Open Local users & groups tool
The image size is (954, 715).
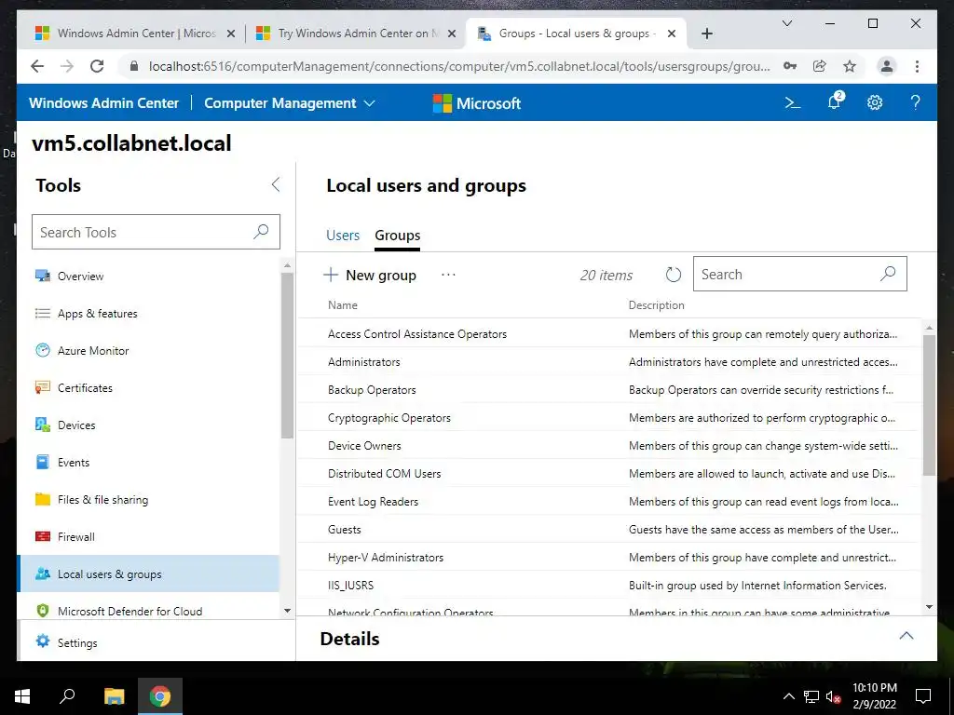tap(148, 573)
